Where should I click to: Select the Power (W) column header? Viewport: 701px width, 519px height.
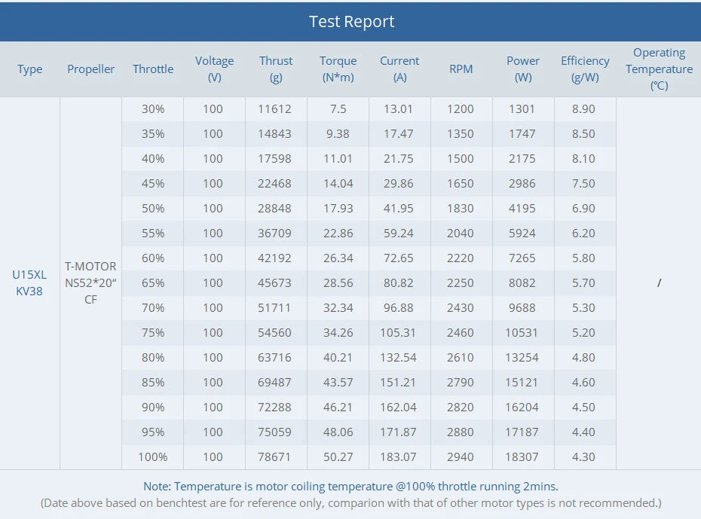[x=523, y=69]
